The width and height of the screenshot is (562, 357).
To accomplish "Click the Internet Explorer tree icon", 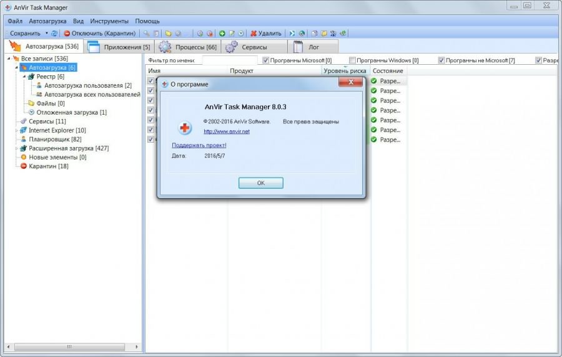I will [23, 130].
